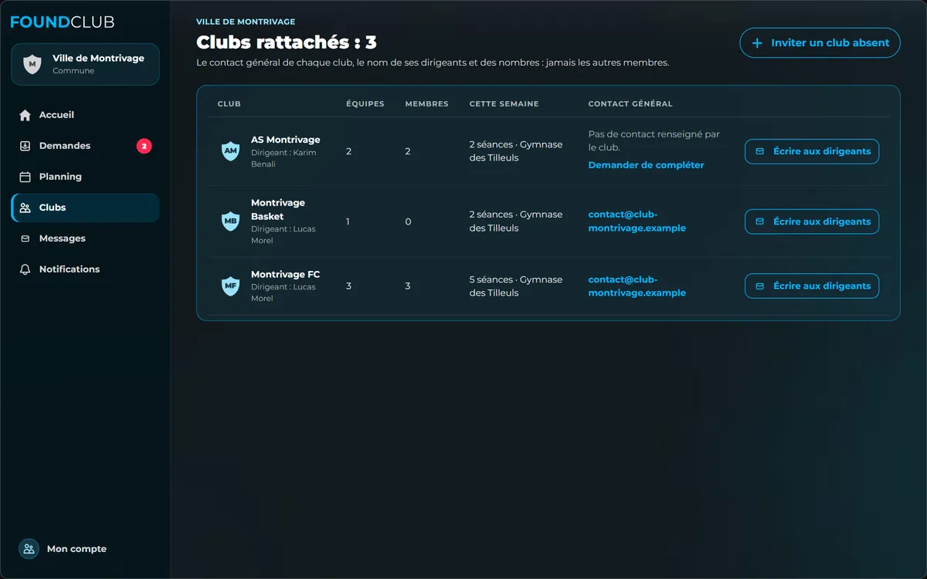This screenshot has width=927, height=579.
Task: Click the Équipes column header
Action: (x=365, y=104)
